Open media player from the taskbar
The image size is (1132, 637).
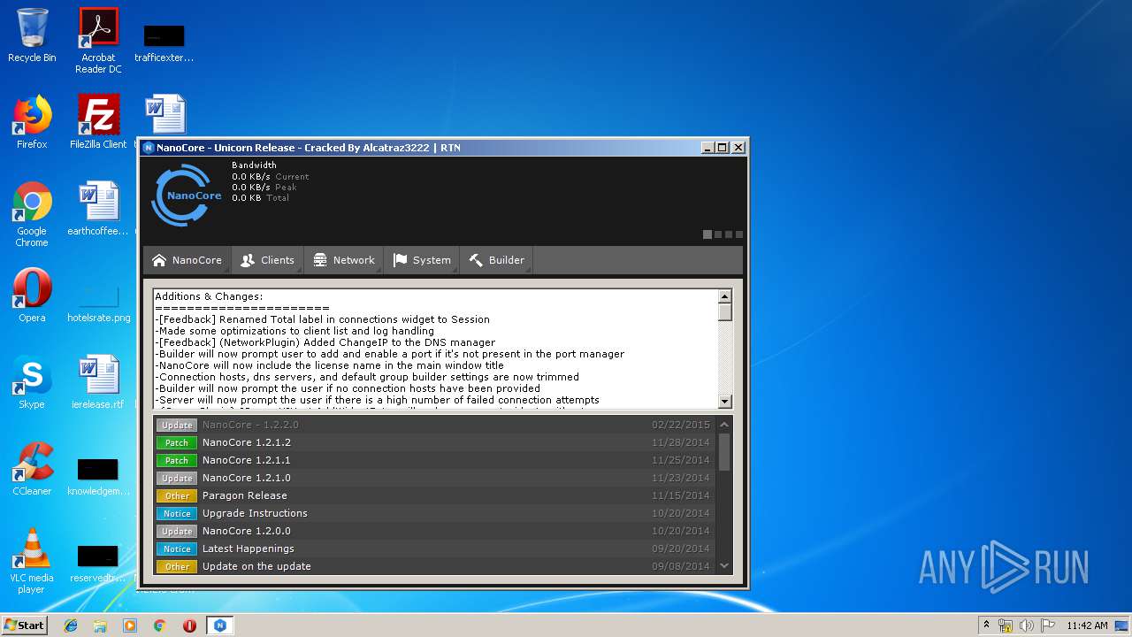(130, 625)
